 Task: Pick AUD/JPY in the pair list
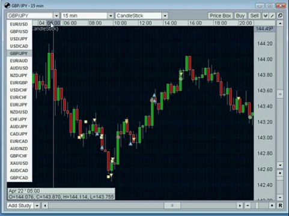[x=19, y=127]
